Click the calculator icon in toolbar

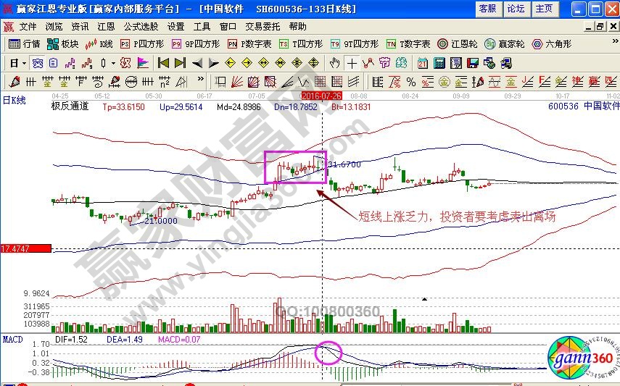[438, 63]
